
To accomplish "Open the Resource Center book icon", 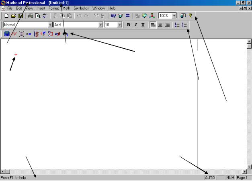I will click(183, 16).
